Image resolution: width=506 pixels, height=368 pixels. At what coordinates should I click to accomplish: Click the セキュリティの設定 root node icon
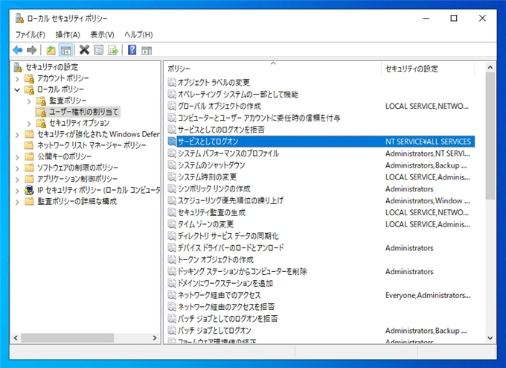click(18, 67)
